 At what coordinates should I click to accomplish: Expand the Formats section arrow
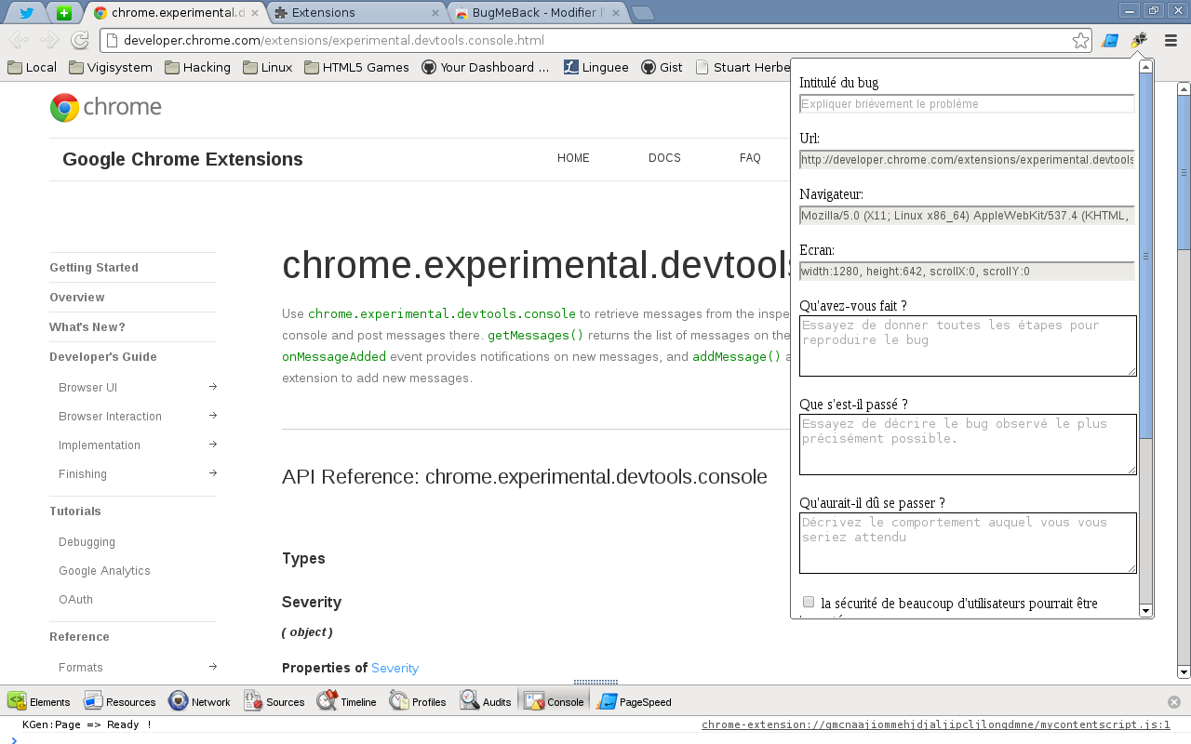click(213, 667)
